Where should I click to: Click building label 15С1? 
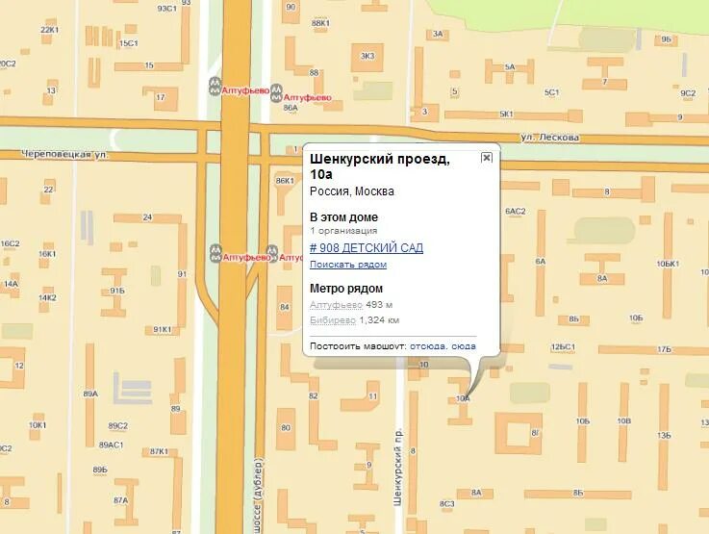tap(128, 43)
